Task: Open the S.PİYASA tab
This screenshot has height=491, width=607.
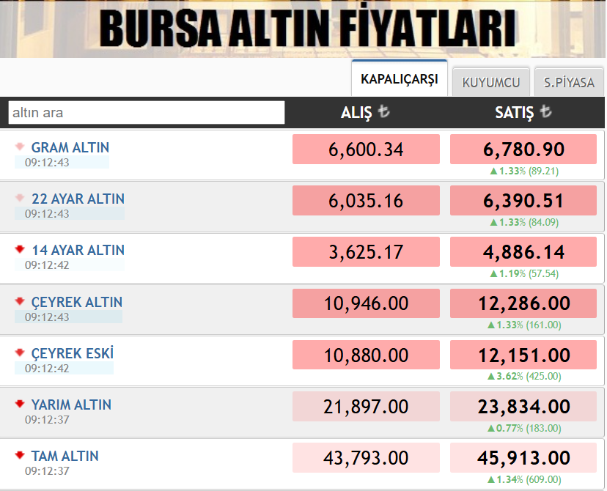Action: coord(568,82)
